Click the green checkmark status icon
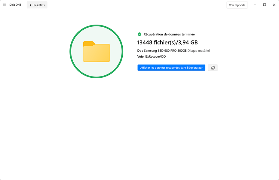Viewport: 279px width, 180px height. (139, 34)
